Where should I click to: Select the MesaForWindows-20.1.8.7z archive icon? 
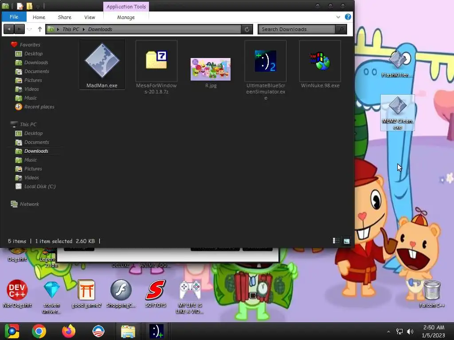tap(157, 60)
